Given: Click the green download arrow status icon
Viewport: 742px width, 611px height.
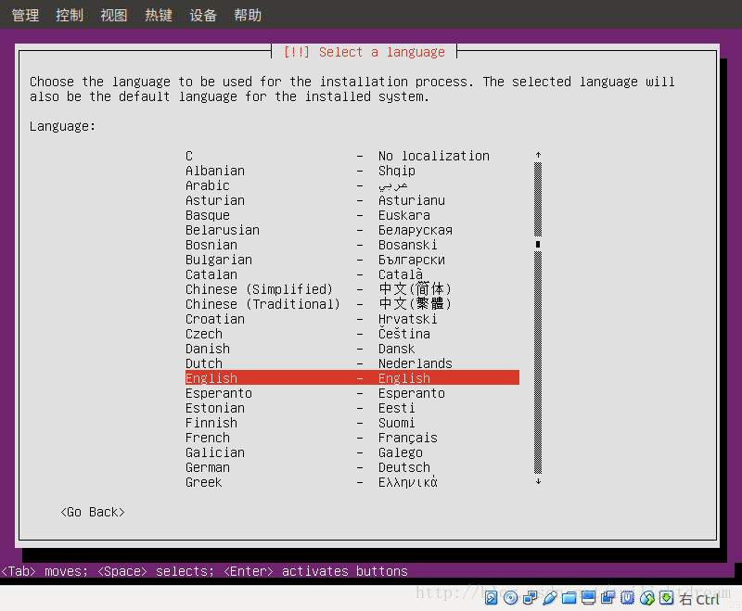Looking at the screenshot, I should 667,598.
